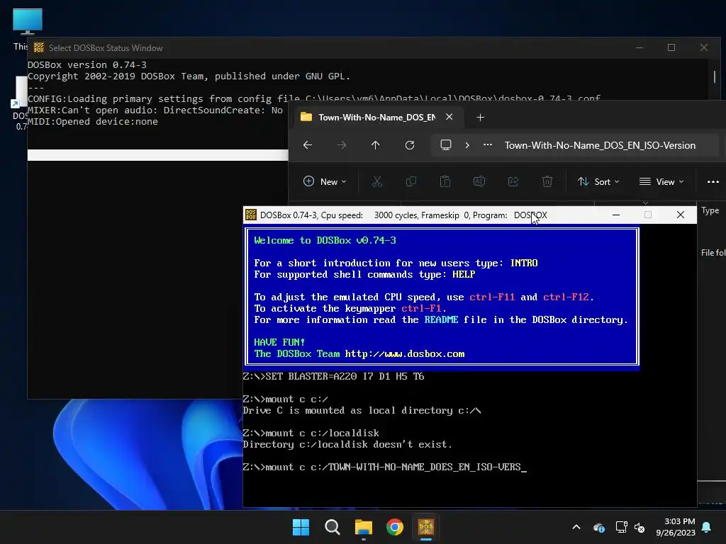
Task: Click the http://www.dosbox.com text in DOSBox
Action: coord(405,354)
